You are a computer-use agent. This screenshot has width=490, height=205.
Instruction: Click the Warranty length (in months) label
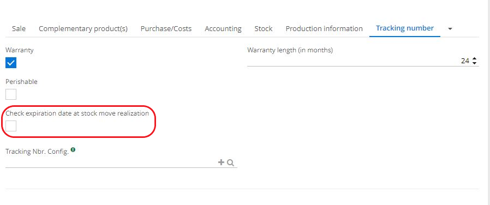tap(290, 50)
